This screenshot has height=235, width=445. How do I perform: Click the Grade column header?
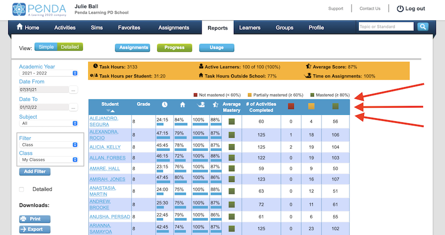tap(143, 104)
